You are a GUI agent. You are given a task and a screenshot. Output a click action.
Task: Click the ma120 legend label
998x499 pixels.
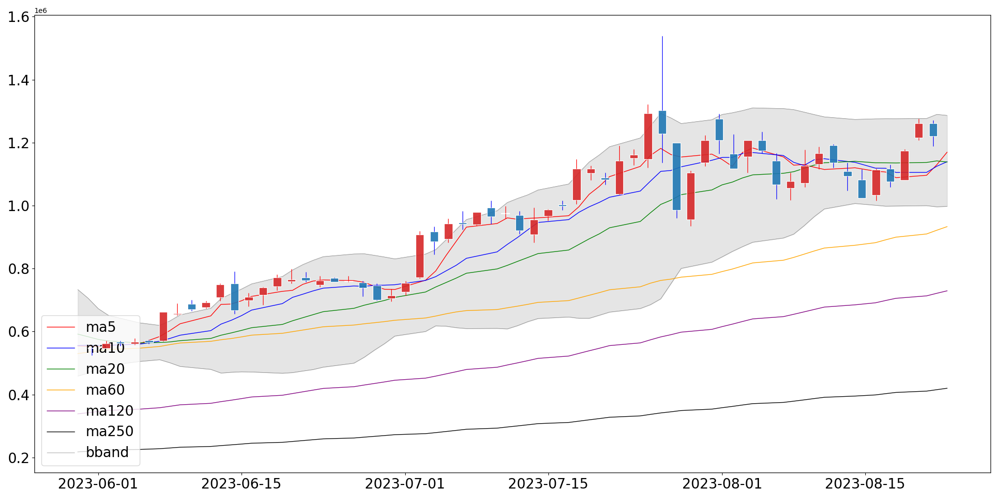click(x=110, y=411)
